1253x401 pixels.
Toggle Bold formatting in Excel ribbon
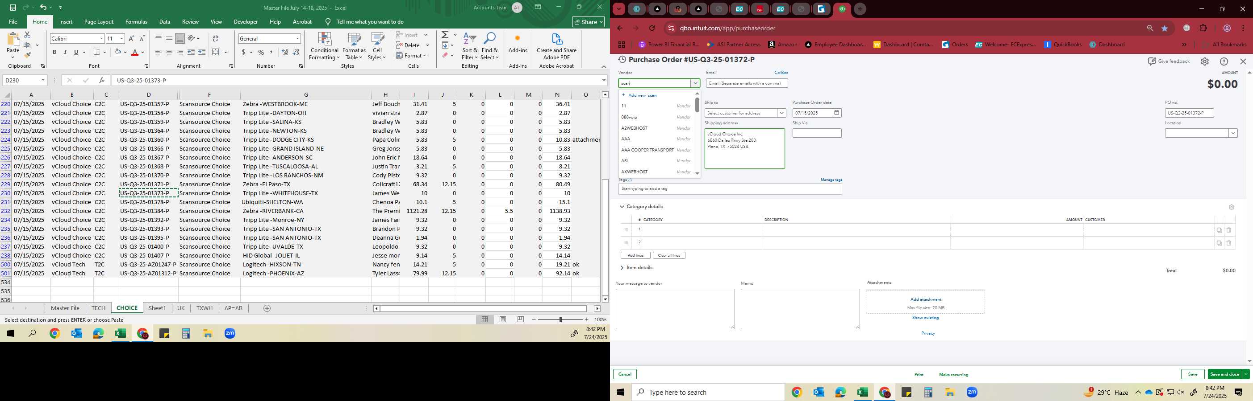(54, 52)
